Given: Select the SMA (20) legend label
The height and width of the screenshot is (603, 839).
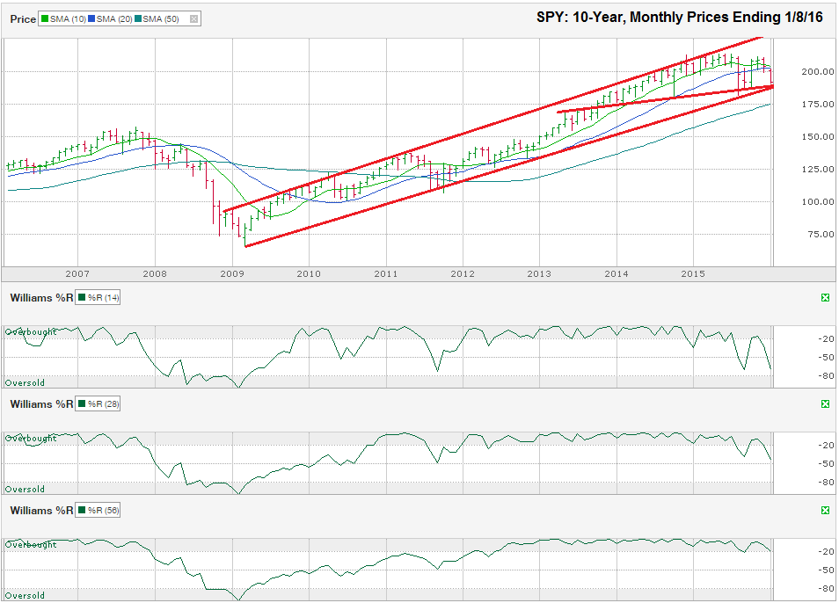Looking at the screenshot, I should pos(114,19).
